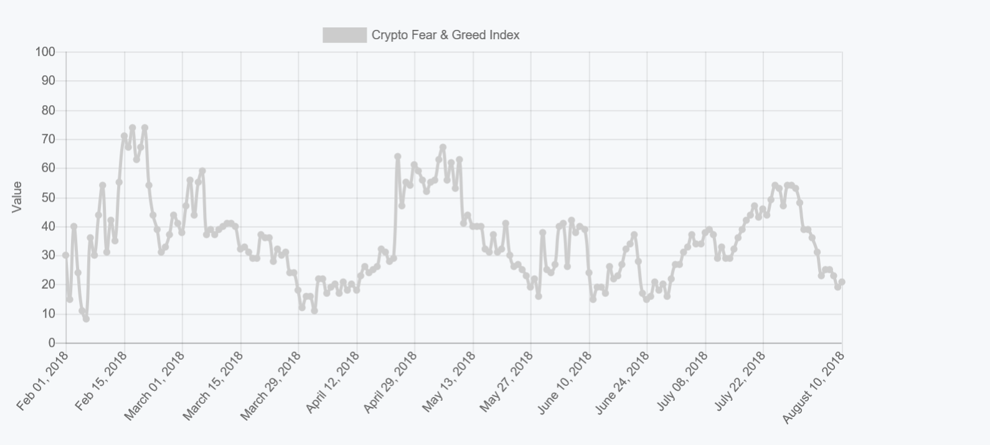Click the gray legend color swatch
990x445 pixels.
(344, 35)
